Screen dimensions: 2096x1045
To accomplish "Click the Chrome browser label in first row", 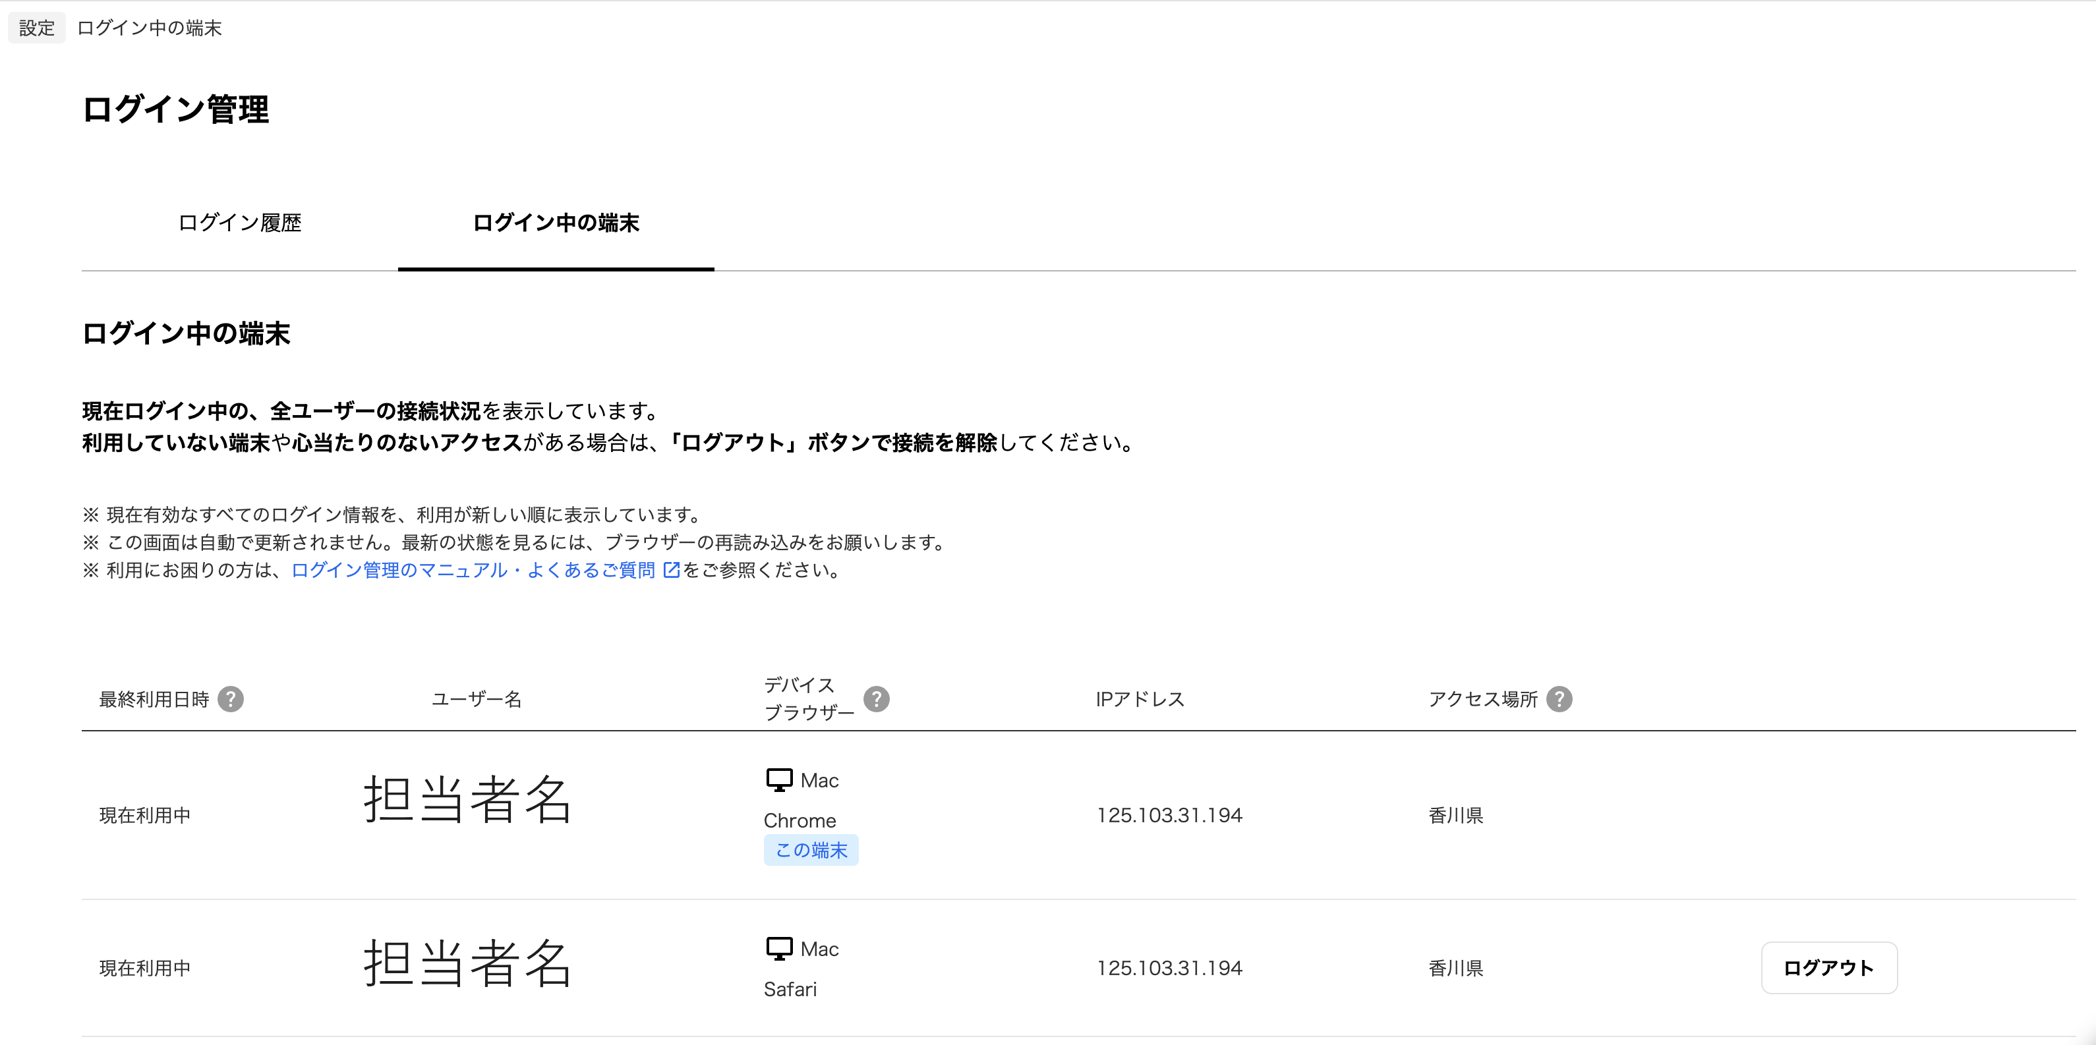I will click(799, 820).
